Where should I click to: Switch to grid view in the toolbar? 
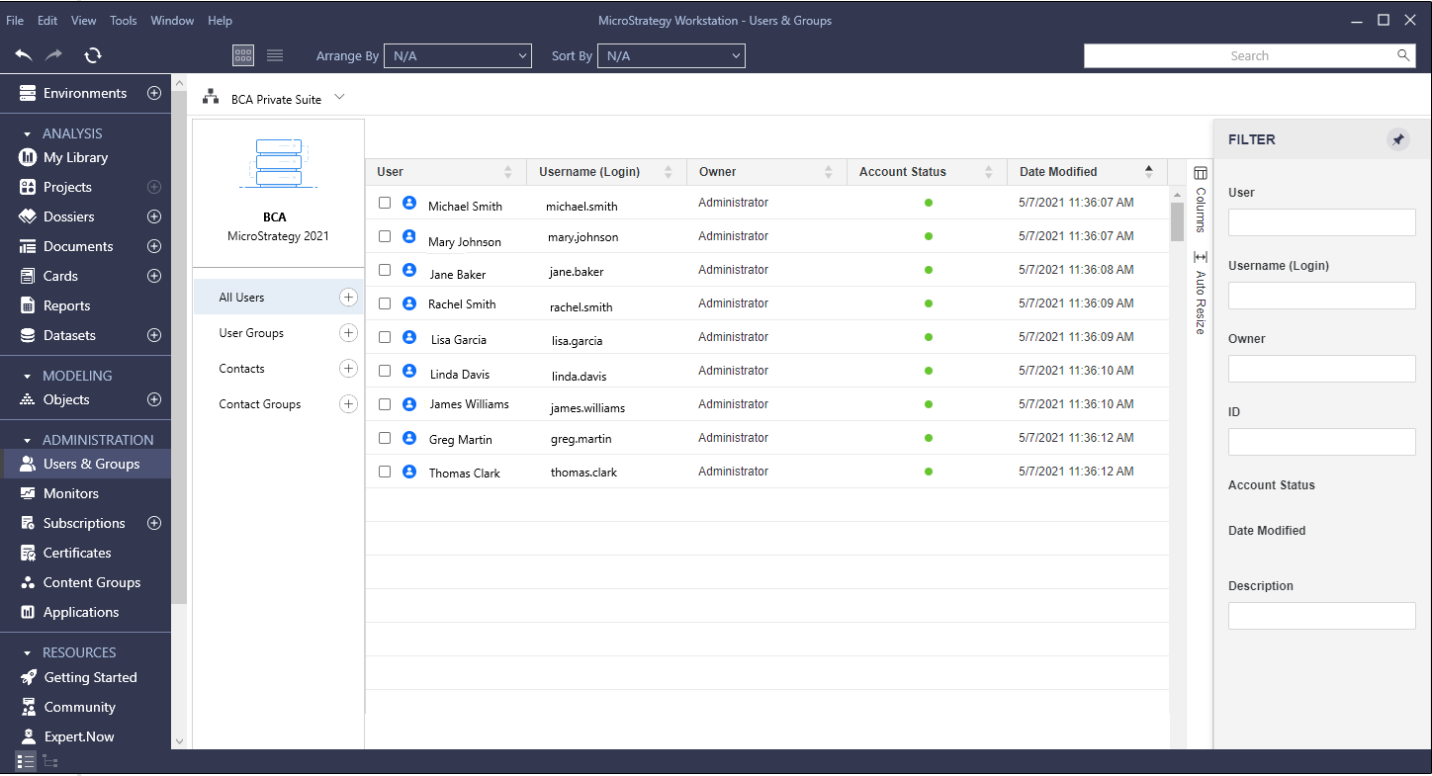tap(242, 55)
